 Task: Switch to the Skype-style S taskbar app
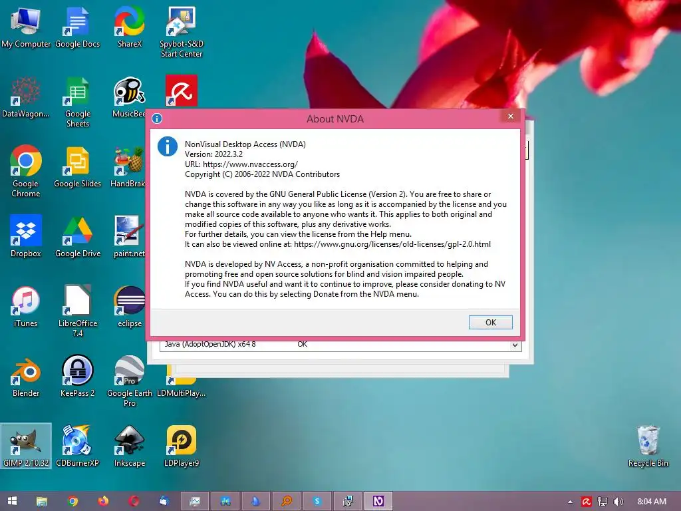point(317,501)
